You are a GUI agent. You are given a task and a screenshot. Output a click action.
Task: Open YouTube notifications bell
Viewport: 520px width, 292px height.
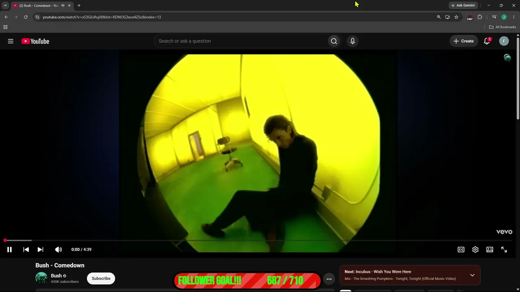[487, 41]
